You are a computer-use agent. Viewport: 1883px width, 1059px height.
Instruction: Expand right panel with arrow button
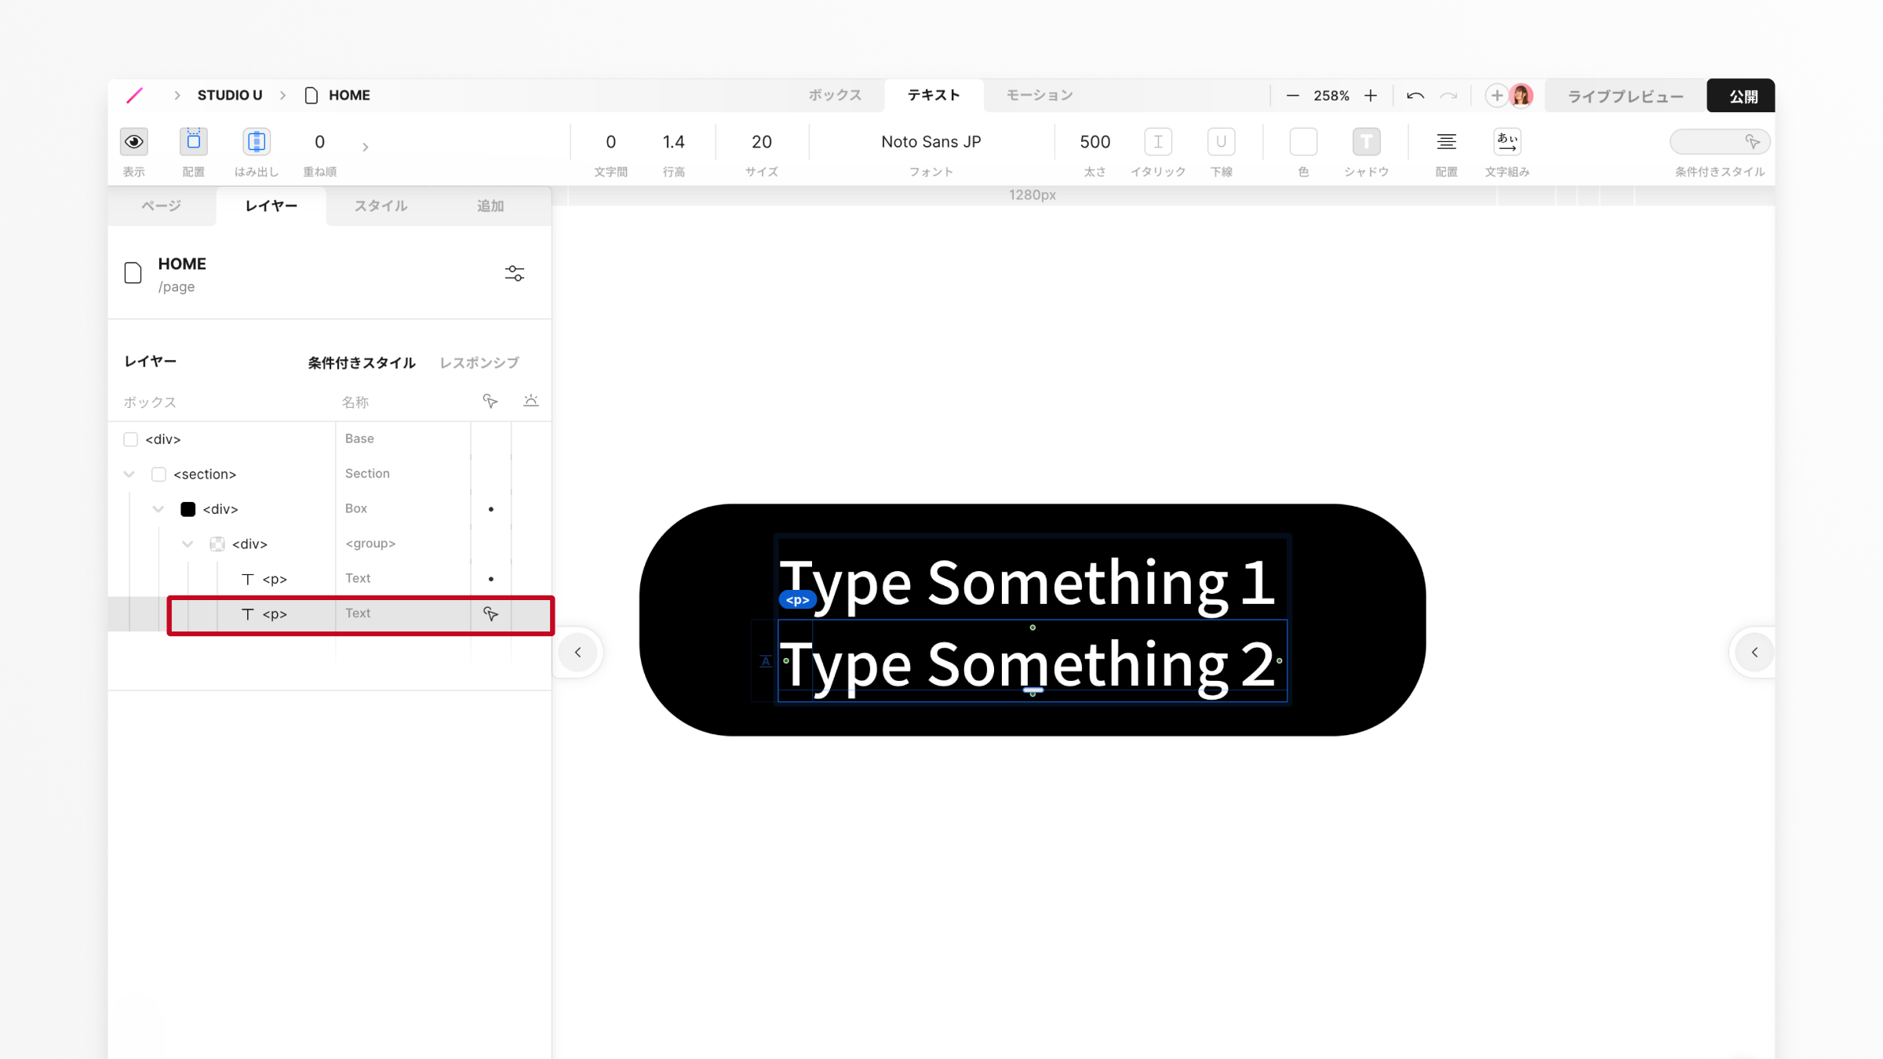(x=1754, y=653)
